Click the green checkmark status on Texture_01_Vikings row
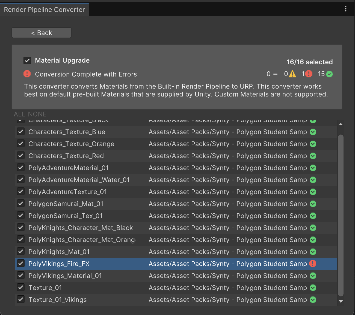This screenshot has width=355, height=315. (313, 300)
